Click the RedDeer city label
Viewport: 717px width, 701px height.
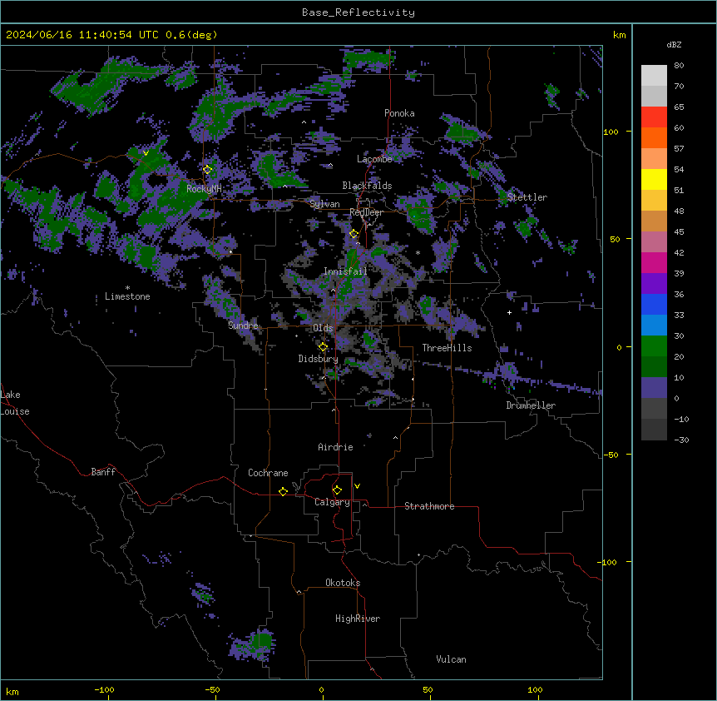pos(366,212)
